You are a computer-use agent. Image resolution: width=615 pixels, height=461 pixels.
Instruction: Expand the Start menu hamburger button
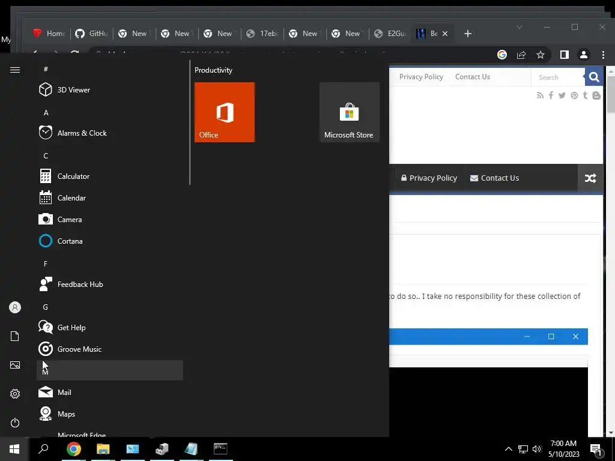[x=15, y=70]
